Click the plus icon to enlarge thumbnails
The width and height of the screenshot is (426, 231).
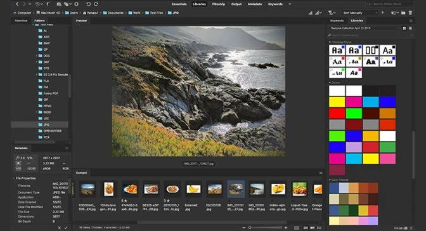286,228
